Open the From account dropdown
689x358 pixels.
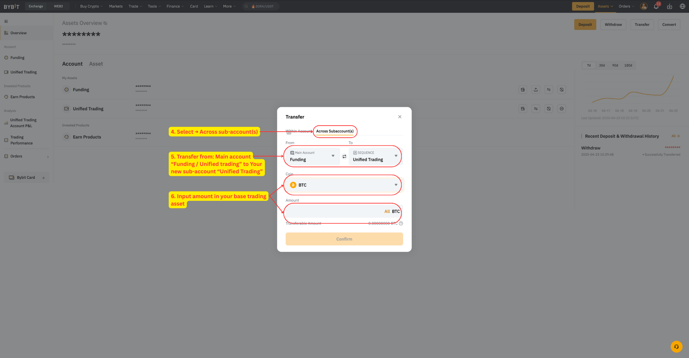pyautogui.click(x=313, y=156)
